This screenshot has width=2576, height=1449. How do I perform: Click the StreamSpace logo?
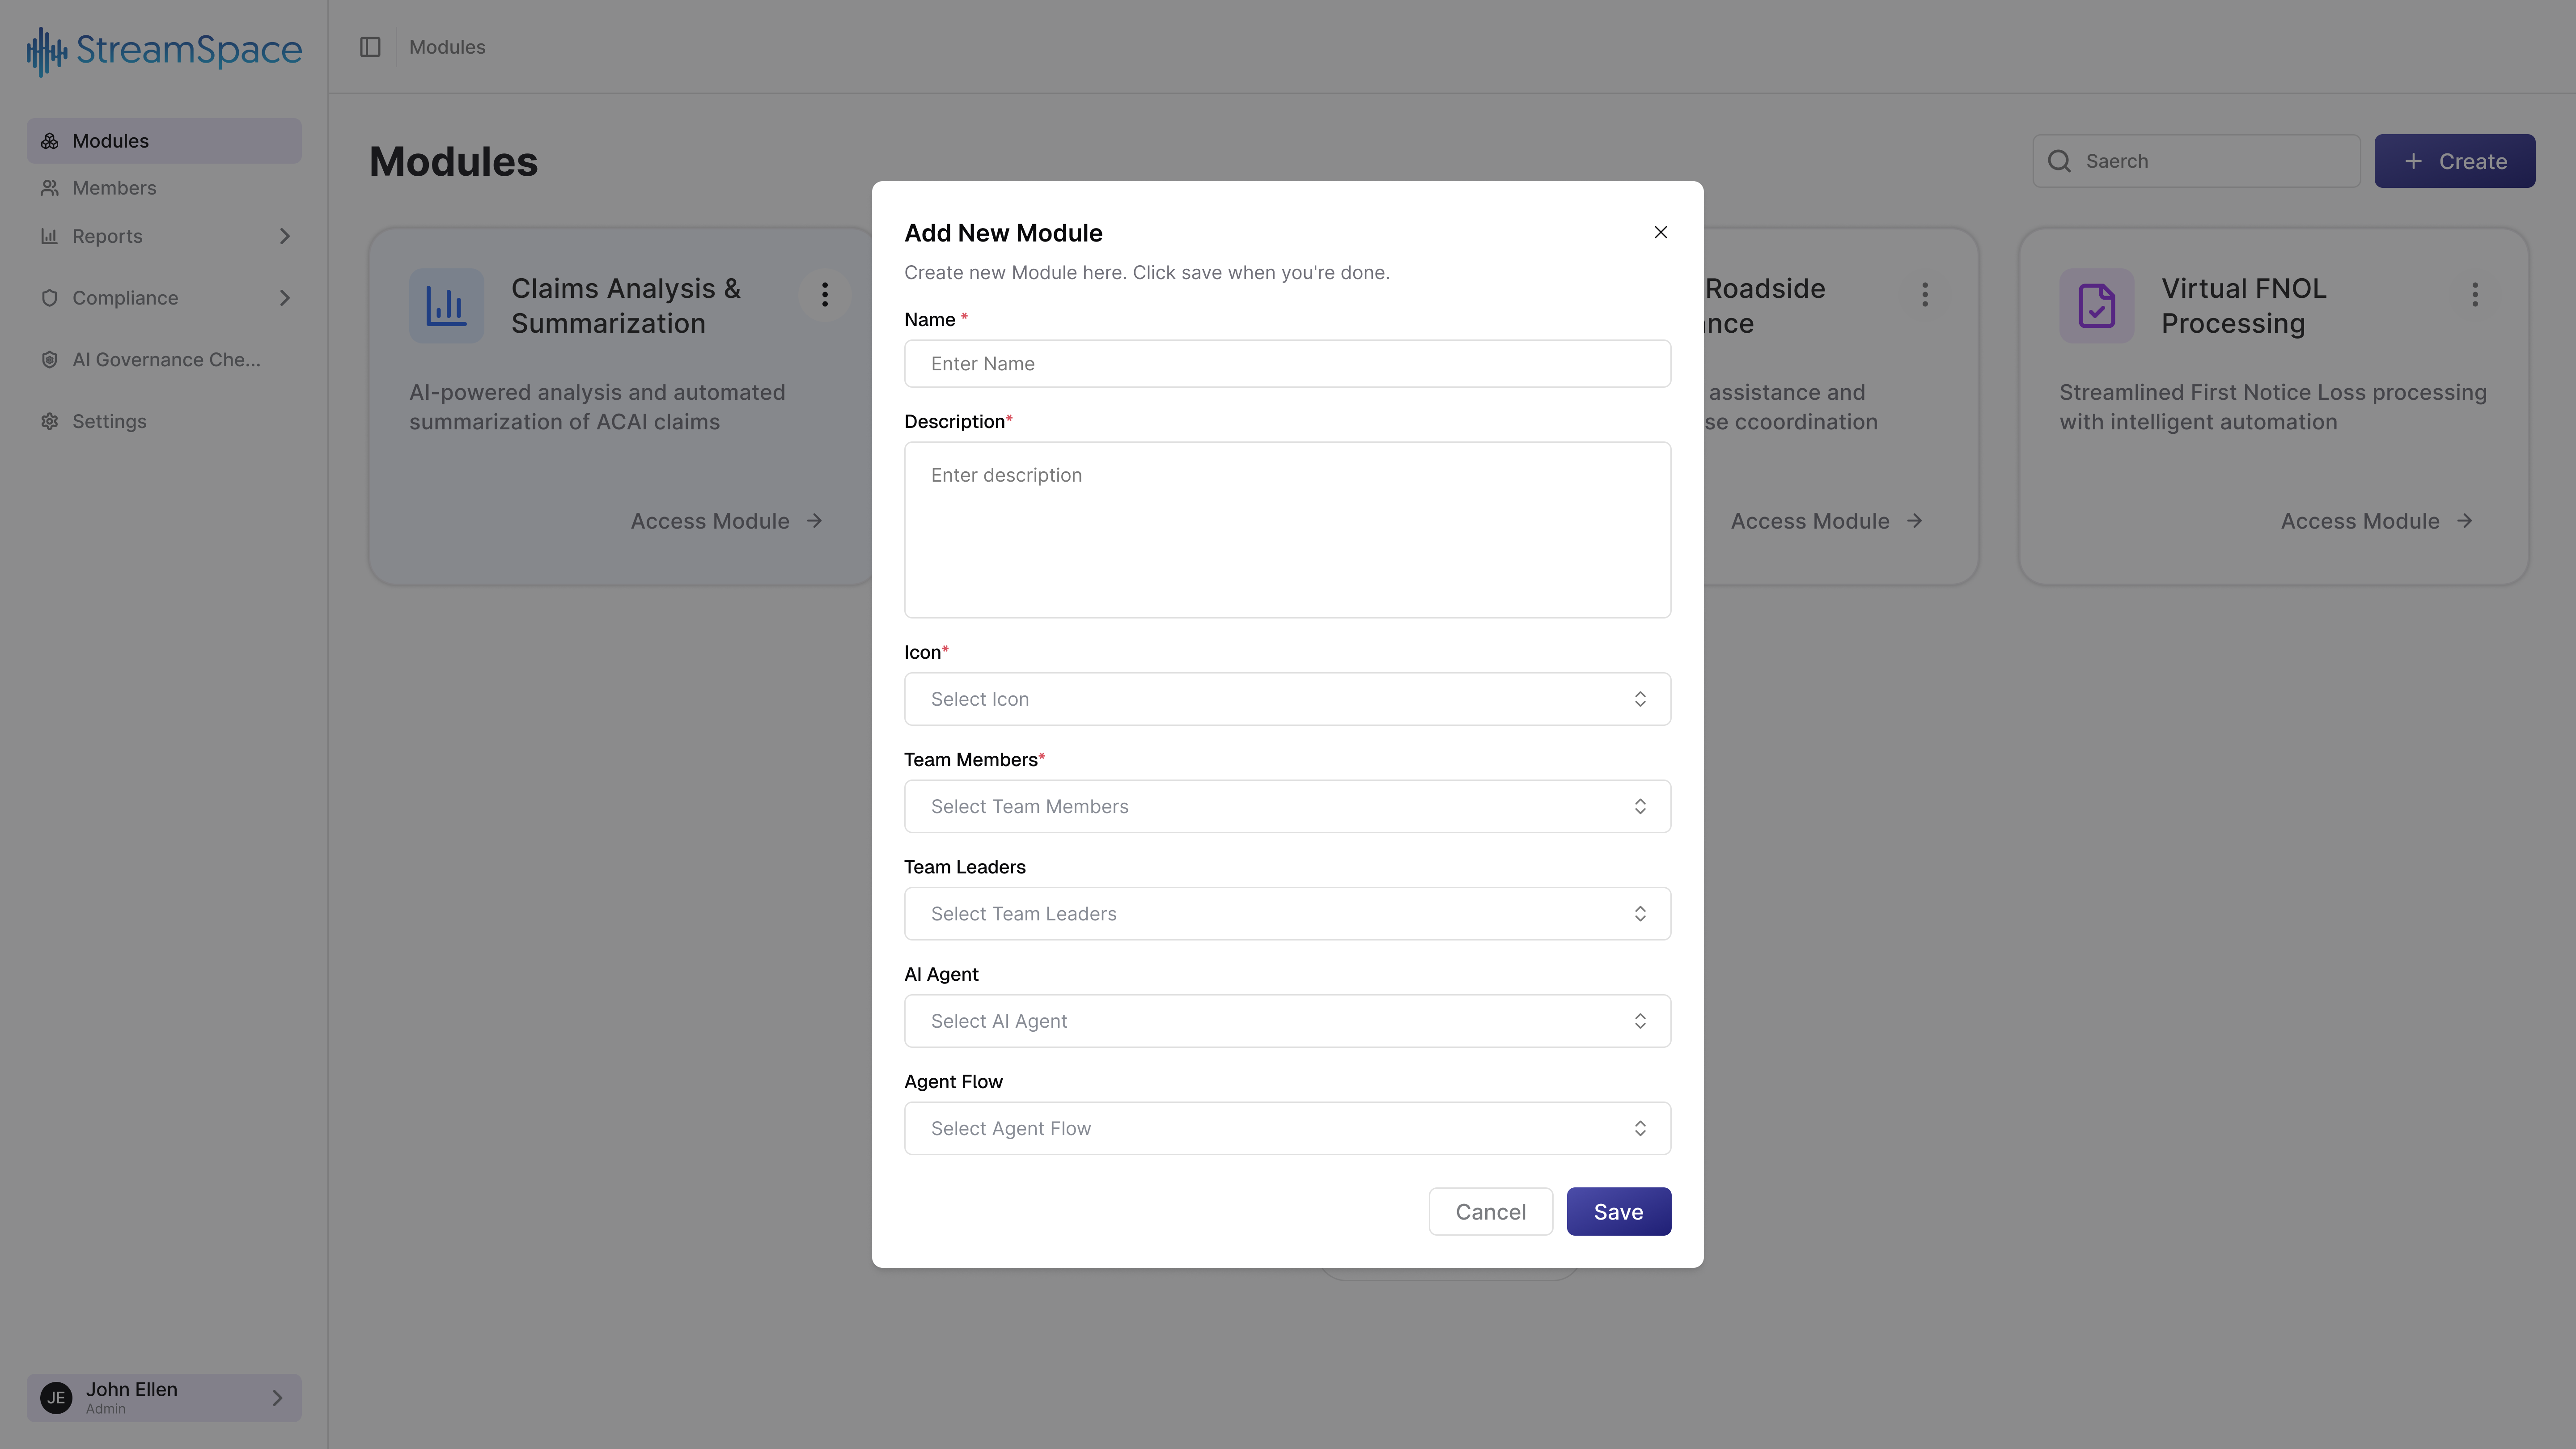click(164, 50)
